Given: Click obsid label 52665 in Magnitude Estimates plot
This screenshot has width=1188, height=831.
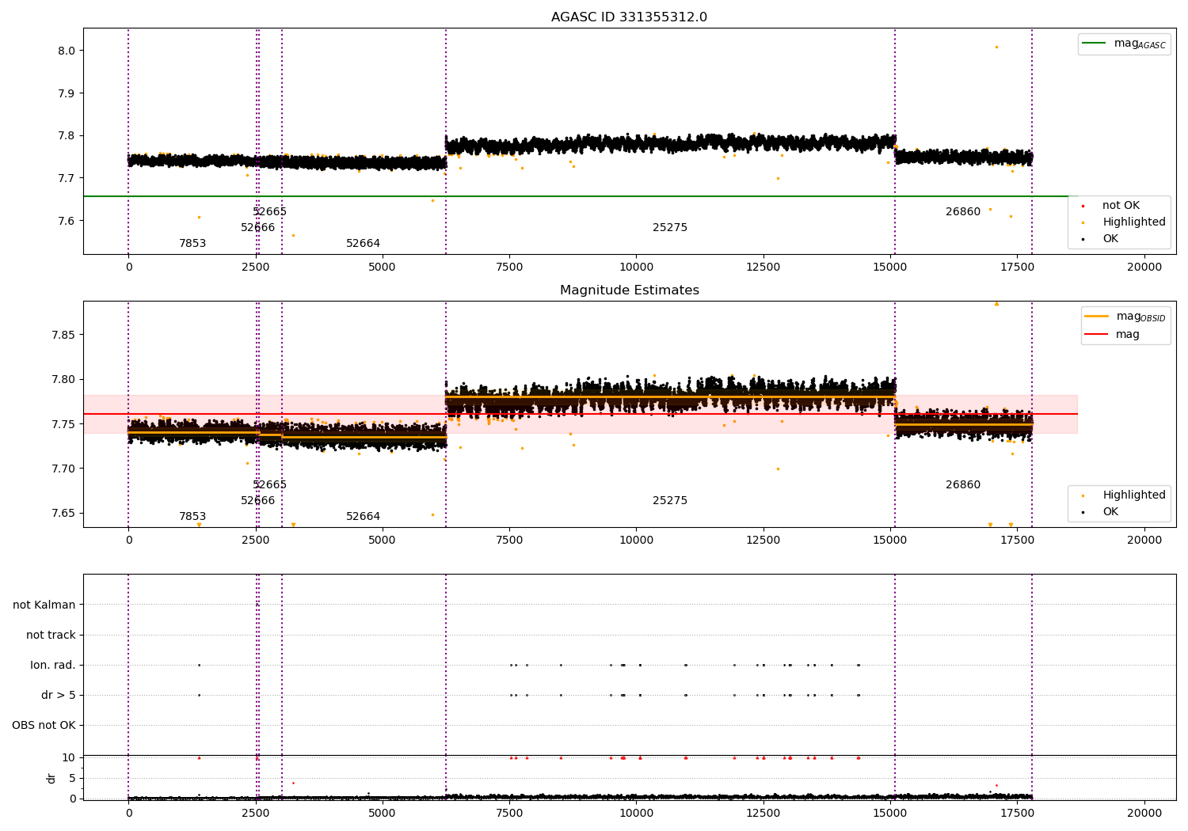Looking at the screenshot, I should click(269, 485).
